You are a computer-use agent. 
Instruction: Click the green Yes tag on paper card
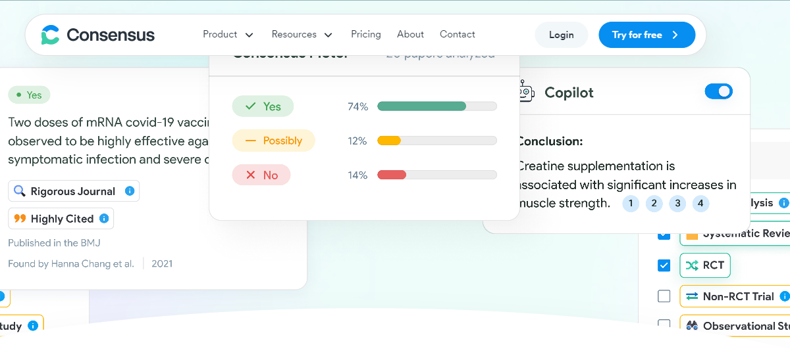pyautogui.click(x=29, y=95)
